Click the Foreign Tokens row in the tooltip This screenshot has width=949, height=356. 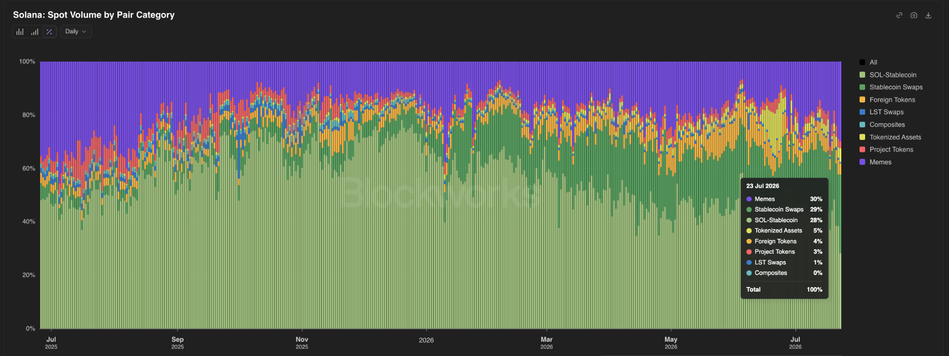[784, 241]
